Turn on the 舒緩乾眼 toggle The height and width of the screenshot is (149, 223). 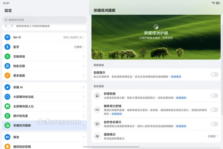[x=214, y=95]
